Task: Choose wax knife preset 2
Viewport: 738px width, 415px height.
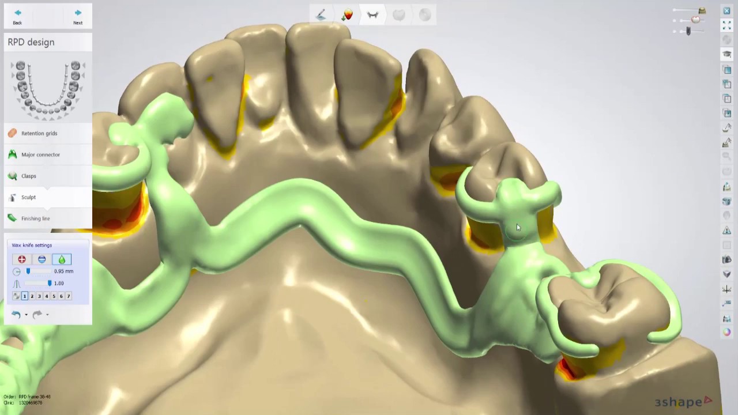Action: click(x=32, y=296)
